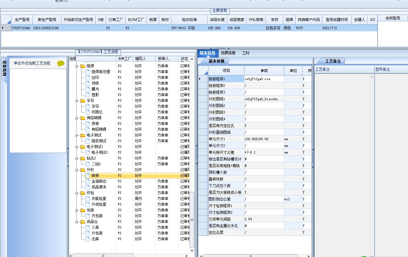Image resolution: width=408 pixels, height=257 pixels.
Task: Click the 参数 column header
Action: (x=264, y=70)
